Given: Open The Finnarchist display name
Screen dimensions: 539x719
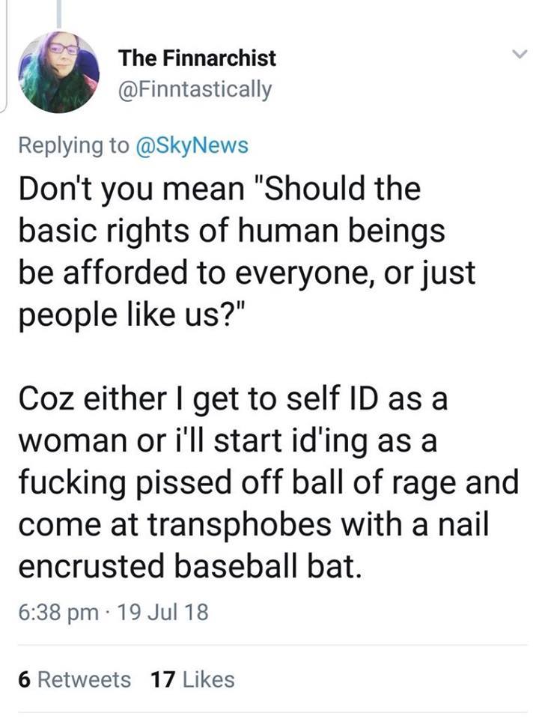Looking at the screenshot, I should (x=198, y=57).
